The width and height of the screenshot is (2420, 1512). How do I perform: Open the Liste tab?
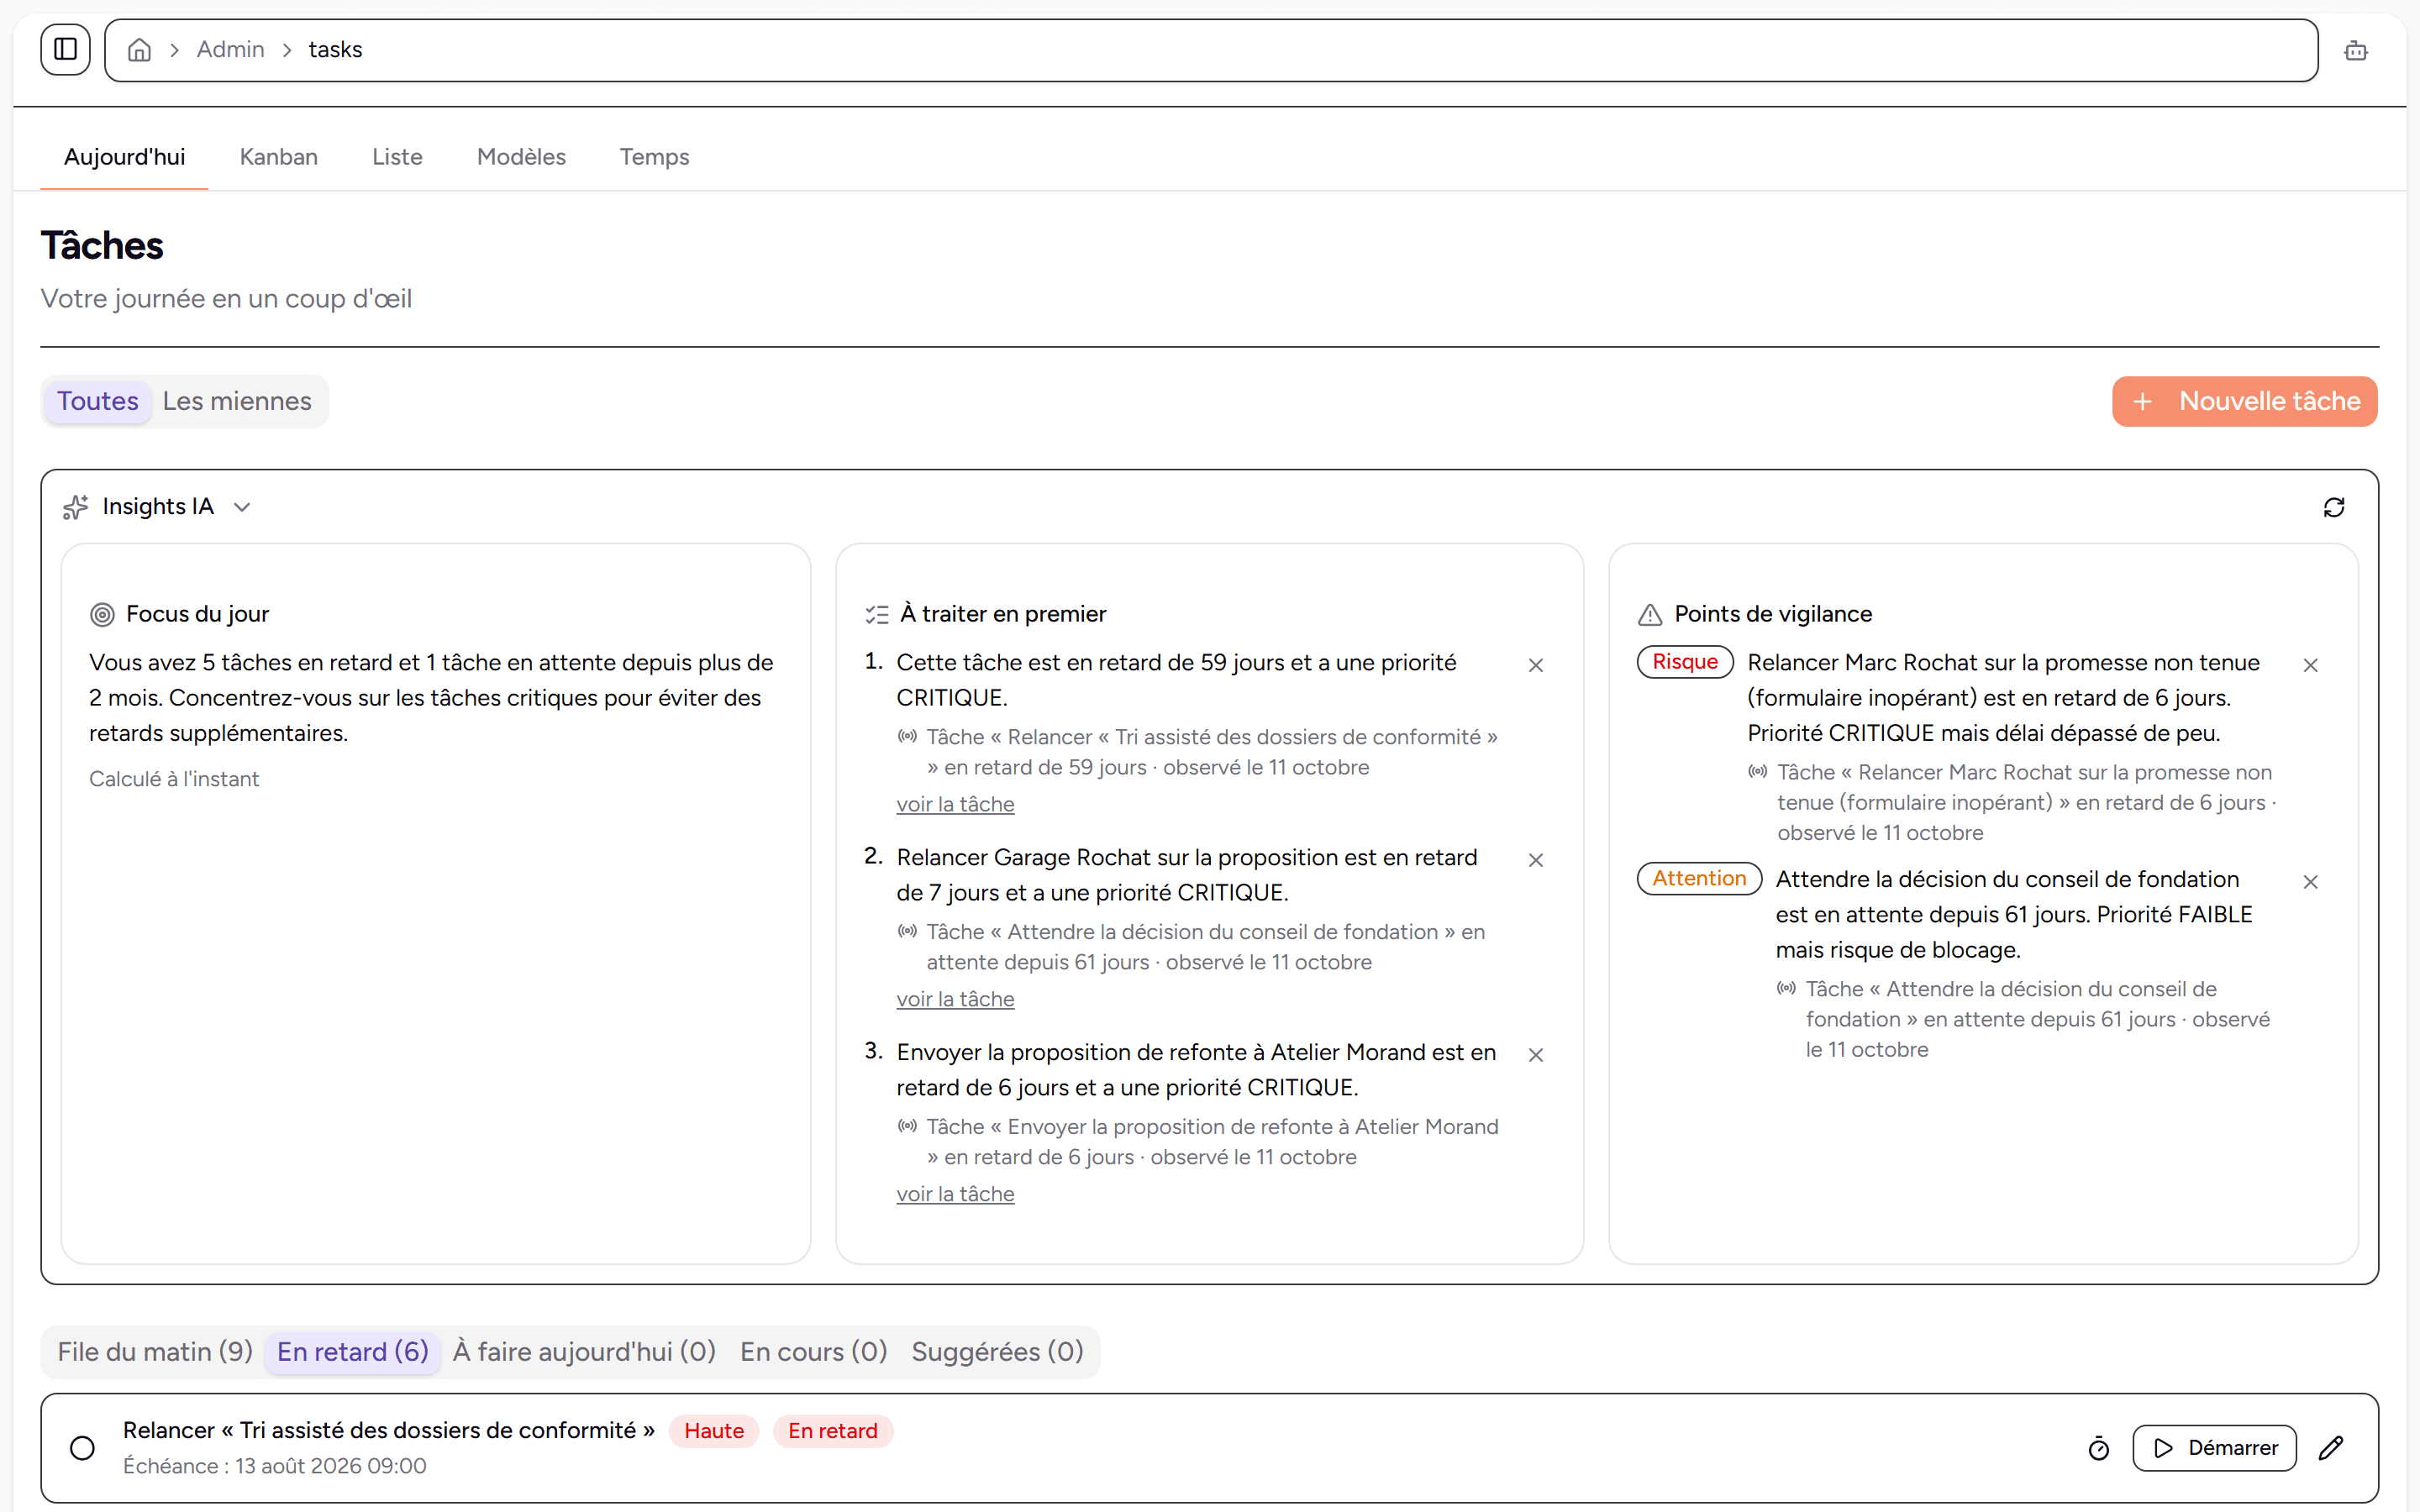point(397,157)
